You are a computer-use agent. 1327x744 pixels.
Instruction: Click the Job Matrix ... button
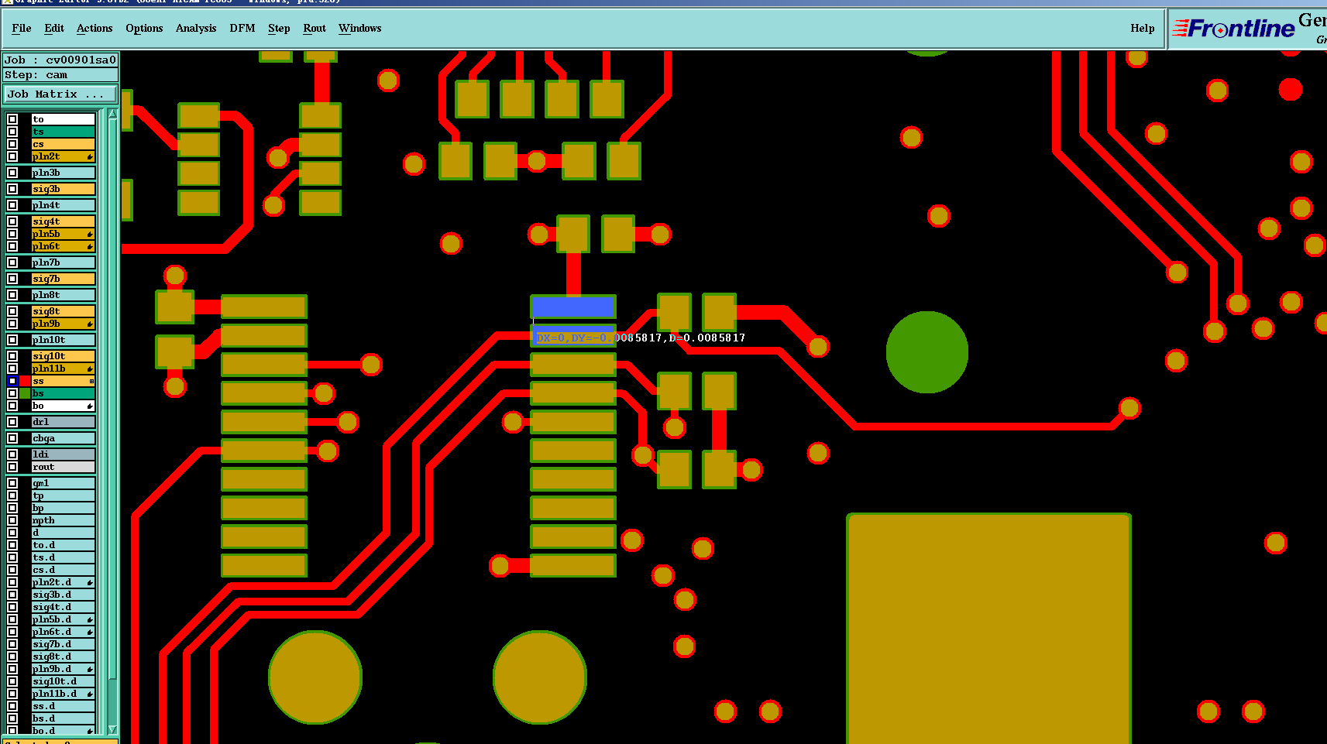tap(60, 94)
